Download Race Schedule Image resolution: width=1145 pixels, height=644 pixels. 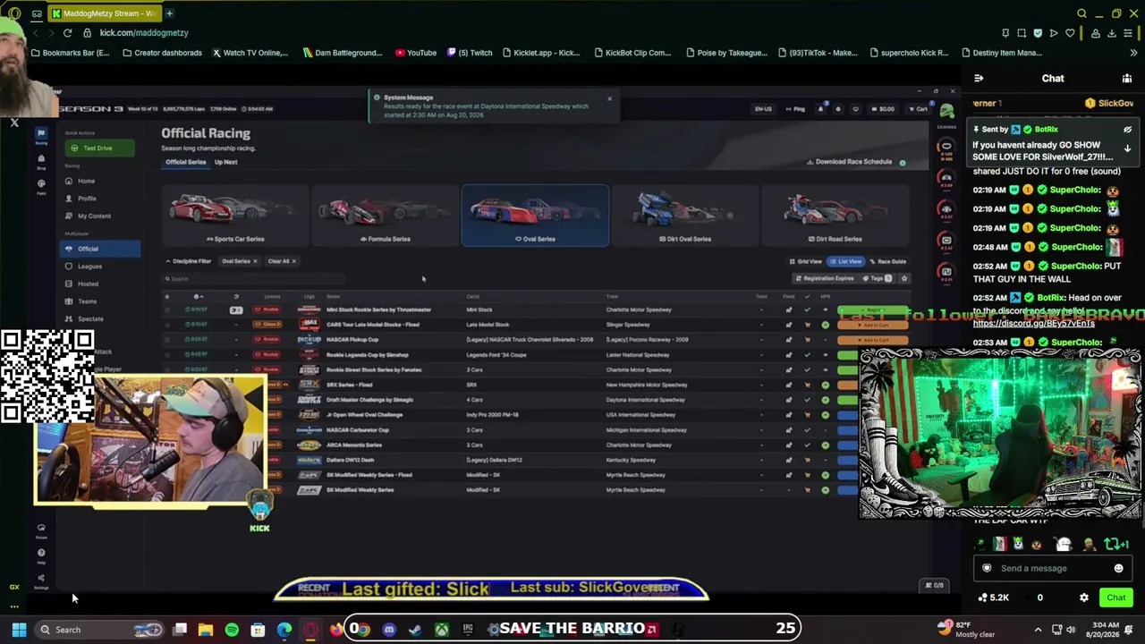(850, 162)
